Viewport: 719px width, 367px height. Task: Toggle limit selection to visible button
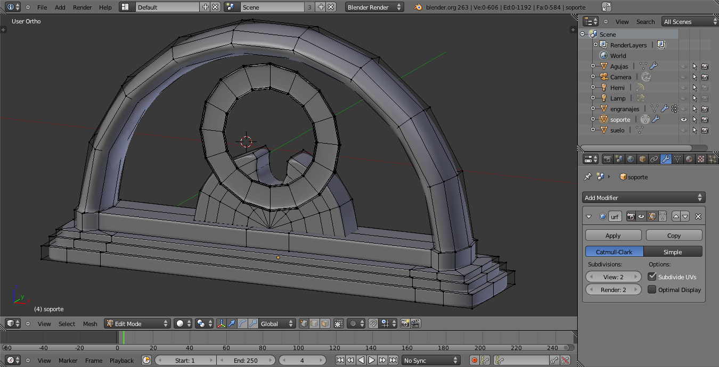338,323
